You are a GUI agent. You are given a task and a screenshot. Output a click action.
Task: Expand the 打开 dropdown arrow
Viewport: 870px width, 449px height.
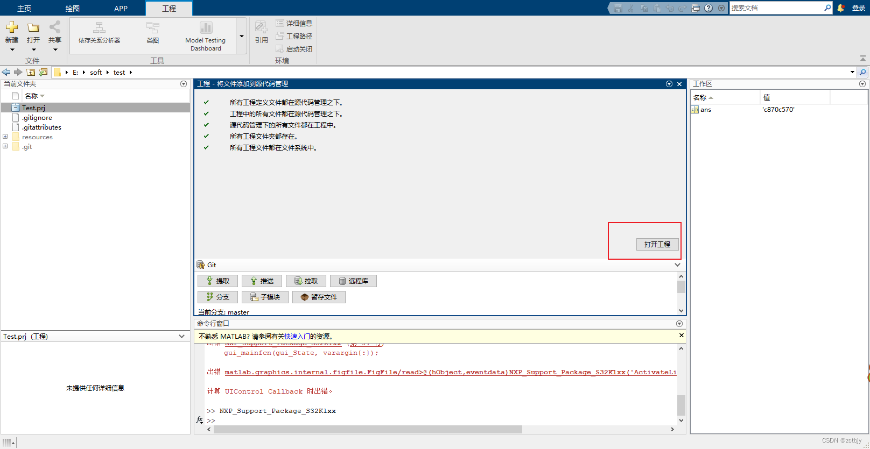pos(33,49)
